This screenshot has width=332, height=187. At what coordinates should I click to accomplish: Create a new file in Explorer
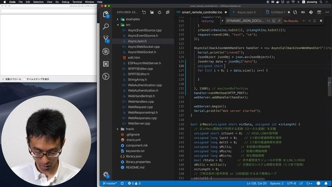pyautogui.click(x=144, y=12)
